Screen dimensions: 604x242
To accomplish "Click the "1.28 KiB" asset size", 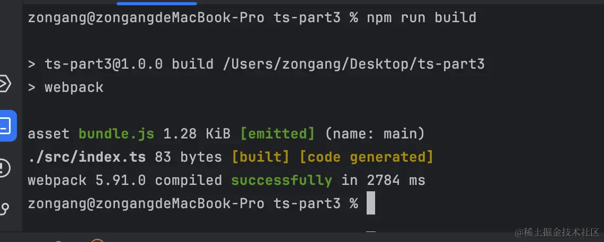I will tap(197, 134).
